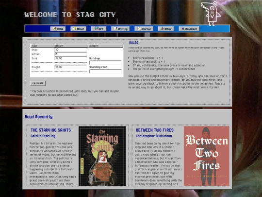
Task: Click the Spending room label
Action: tap(98, 67)
